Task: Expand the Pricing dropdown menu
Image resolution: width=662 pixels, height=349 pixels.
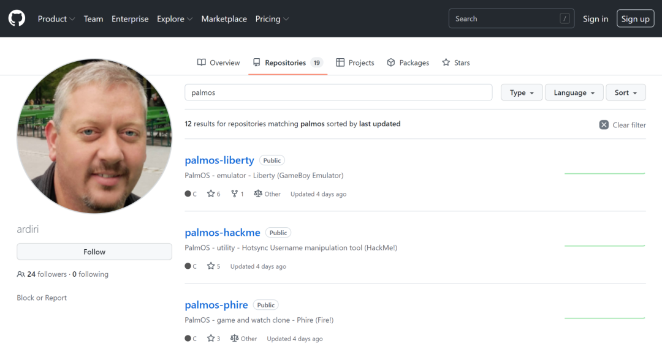Action: pyautogui.click(x=272, y=19)
